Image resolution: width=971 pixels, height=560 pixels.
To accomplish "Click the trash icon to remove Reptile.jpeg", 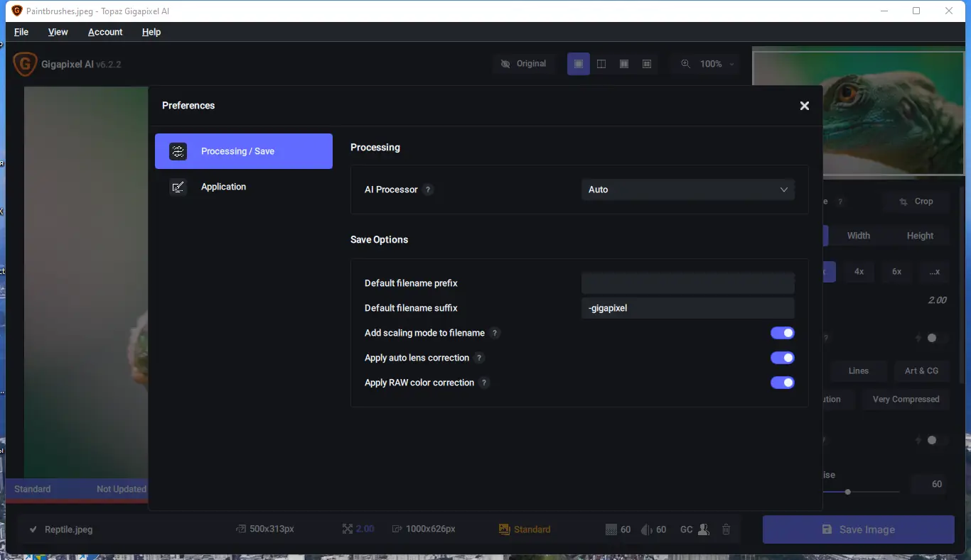I will [x=726, y=529].
